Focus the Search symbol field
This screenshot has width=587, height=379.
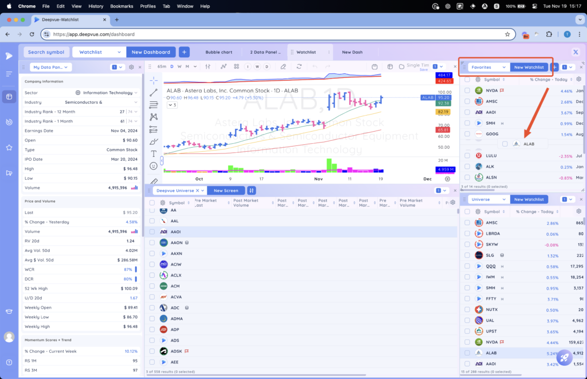(46, 52)
